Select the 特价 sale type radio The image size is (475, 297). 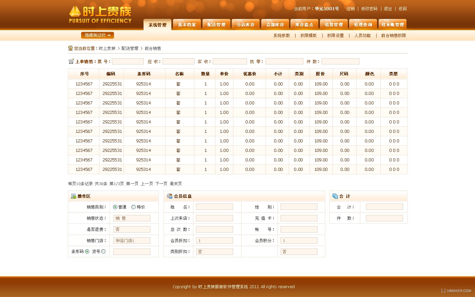coord(133,207)
